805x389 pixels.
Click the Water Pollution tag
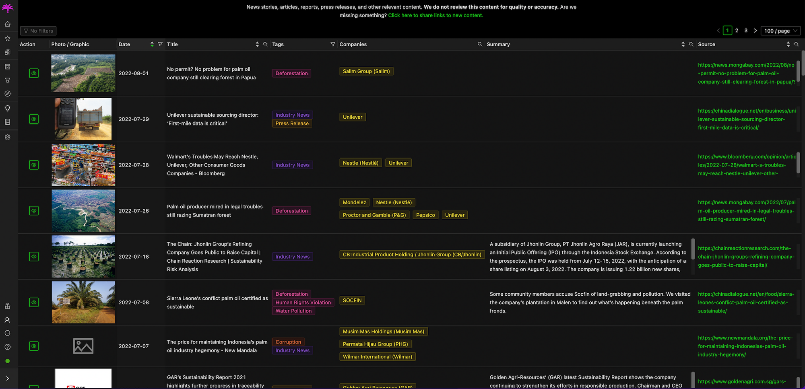(x=293, y=311)
